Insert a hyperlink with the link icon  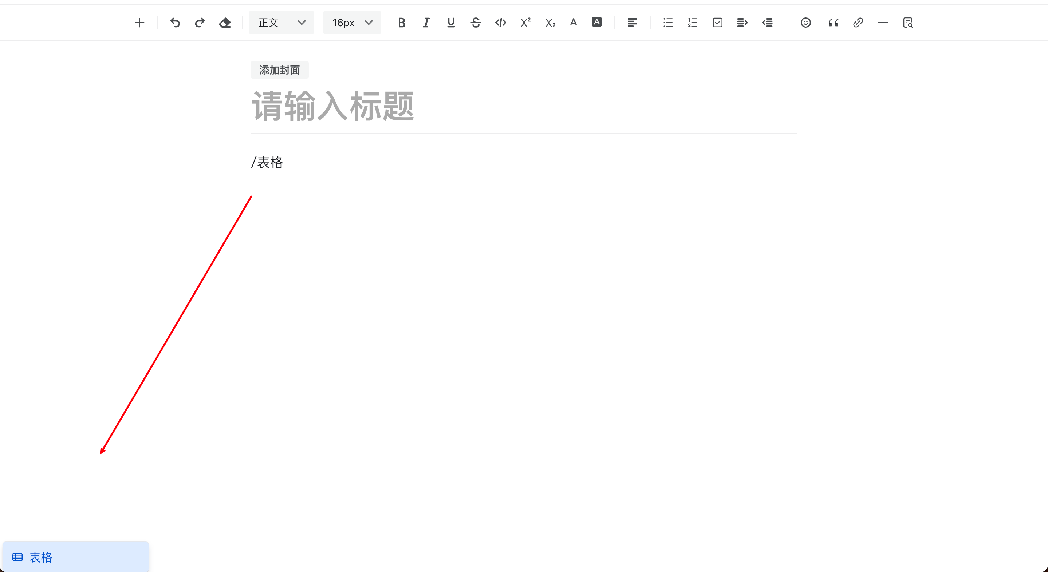(858, 22)
